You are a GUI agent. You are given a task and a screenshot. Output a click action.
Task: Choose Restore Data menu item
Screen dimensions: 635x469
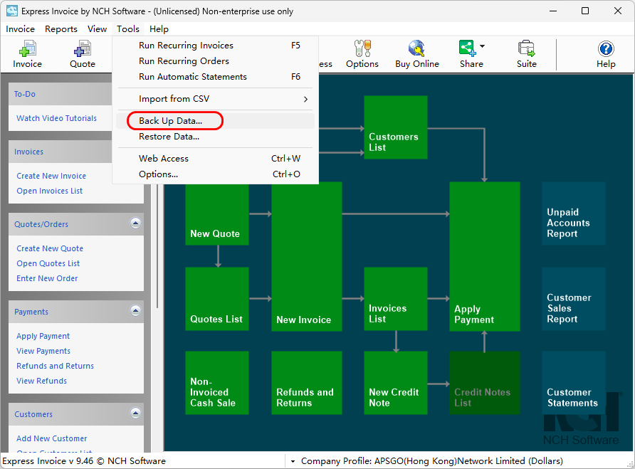coord(215,137)
